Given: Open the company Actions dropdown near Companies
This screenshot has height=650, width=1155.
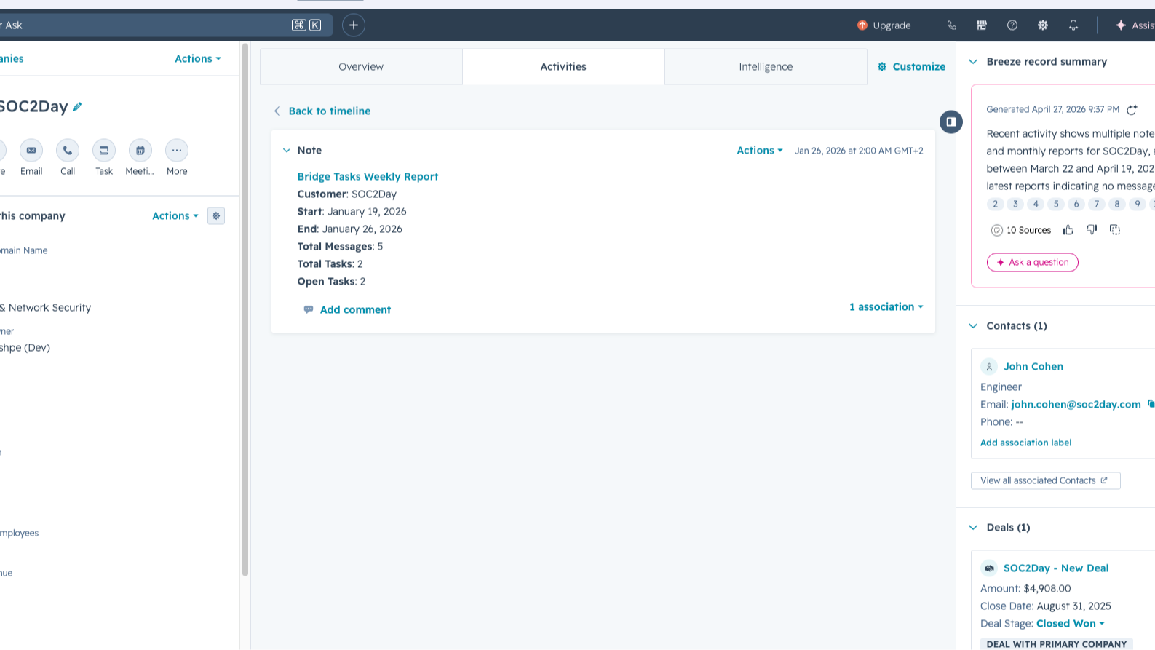Looking at the screenshot, I should tap(198, 58).
